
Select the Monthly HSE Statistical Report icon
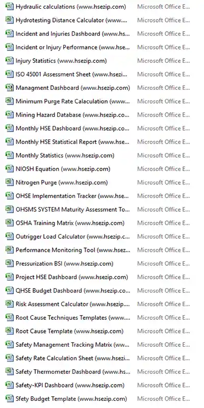pyautogui.click(x=10, y=142)
